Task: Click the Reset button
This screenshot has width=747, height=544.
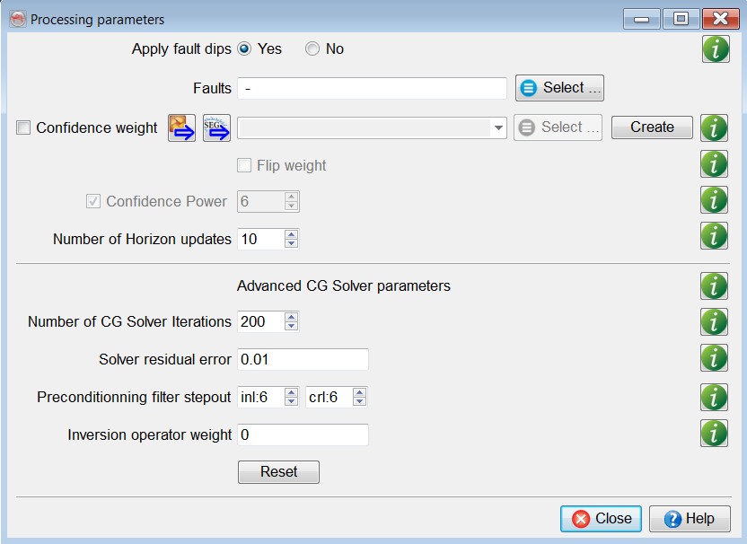Action: coord(278,472)
